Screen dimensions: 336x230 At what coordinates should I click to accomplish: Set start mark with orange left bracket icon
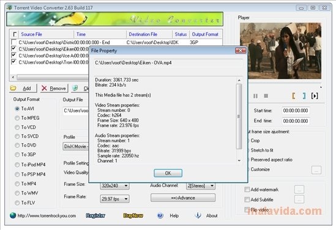pos(294,95)
